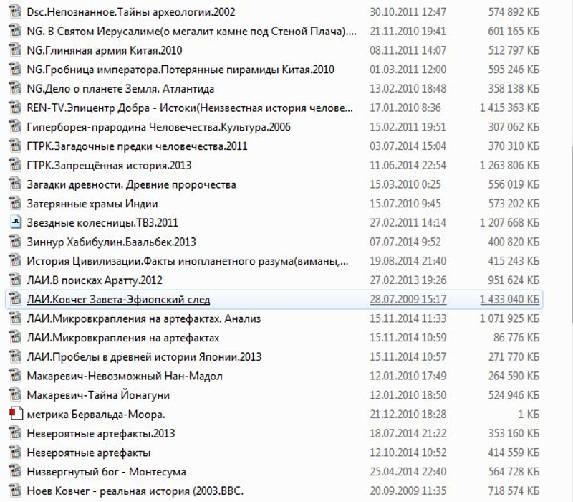This screenshot has height=502, width=573.
Task: Click size value 307 062 КБ
Action: 514,127
